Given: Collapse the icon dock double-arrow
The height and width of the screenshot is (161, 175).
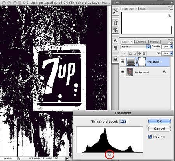Looking at the screenshot, I should 117,2.
